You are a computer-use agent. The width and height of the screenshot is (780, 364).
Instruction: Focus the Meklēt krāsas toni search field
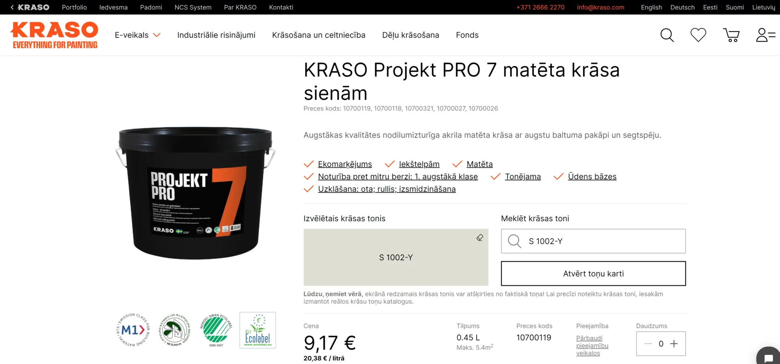[593, 241]
